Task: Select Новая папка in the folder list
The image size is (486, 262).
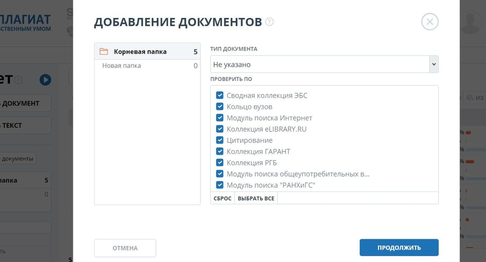Action: 121,65
